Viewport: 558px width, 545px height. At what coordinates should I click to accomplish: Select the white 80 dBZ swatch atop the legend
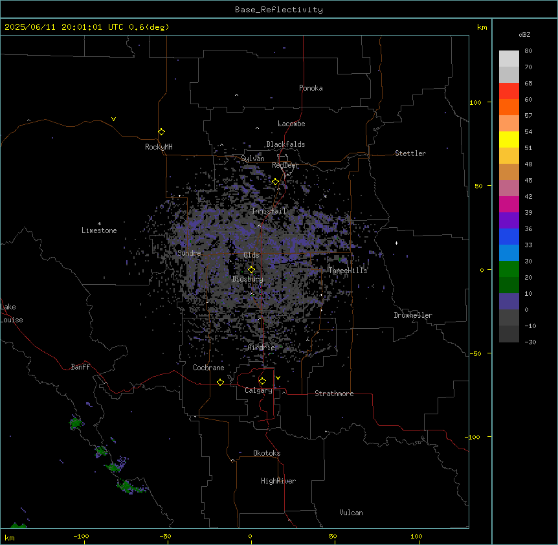point(509,59)
